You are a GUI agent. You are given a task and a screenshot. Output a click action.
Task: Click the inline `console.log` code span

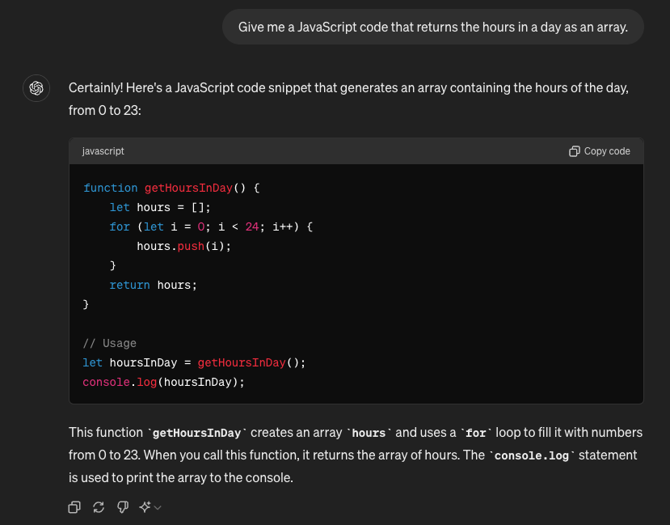pyautogui.click(x=532, y=455)
